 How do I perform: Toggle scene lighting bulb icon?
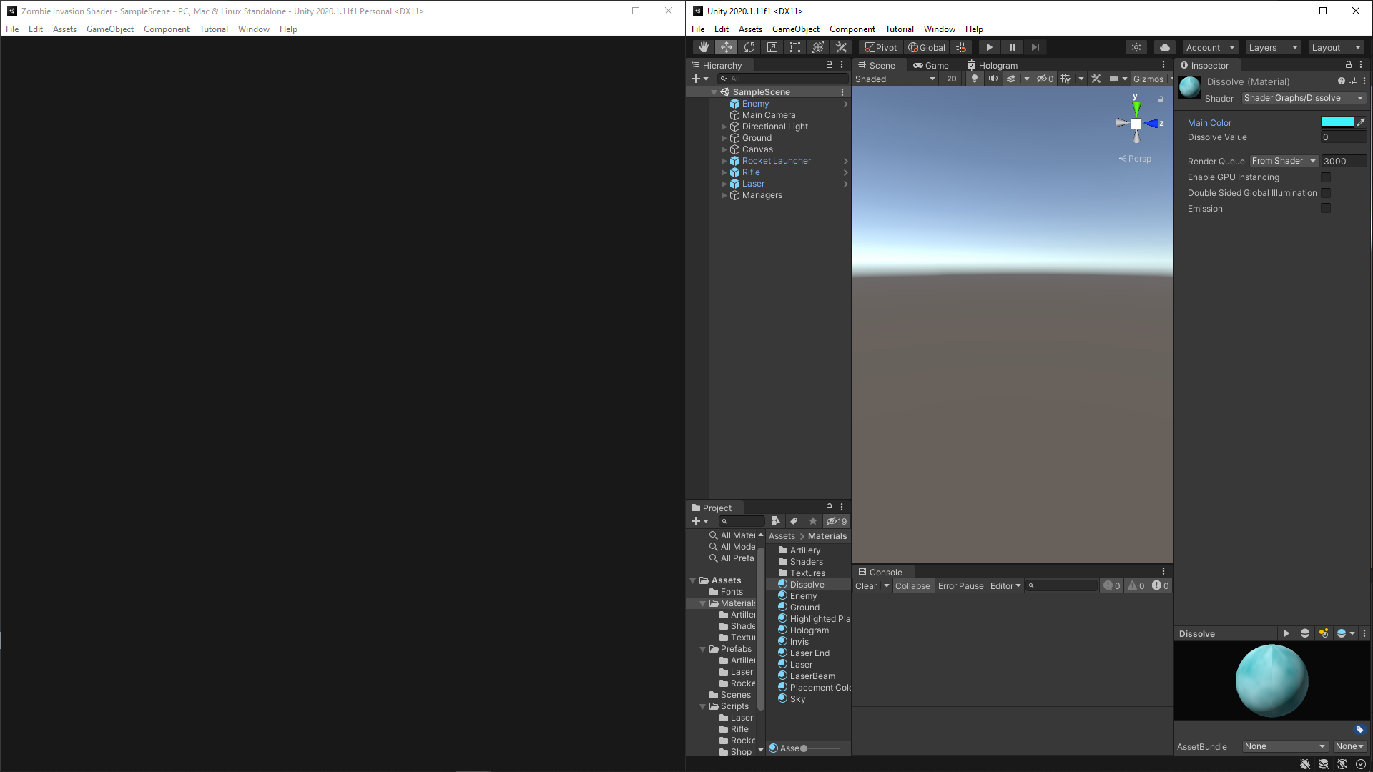(974, 79)
